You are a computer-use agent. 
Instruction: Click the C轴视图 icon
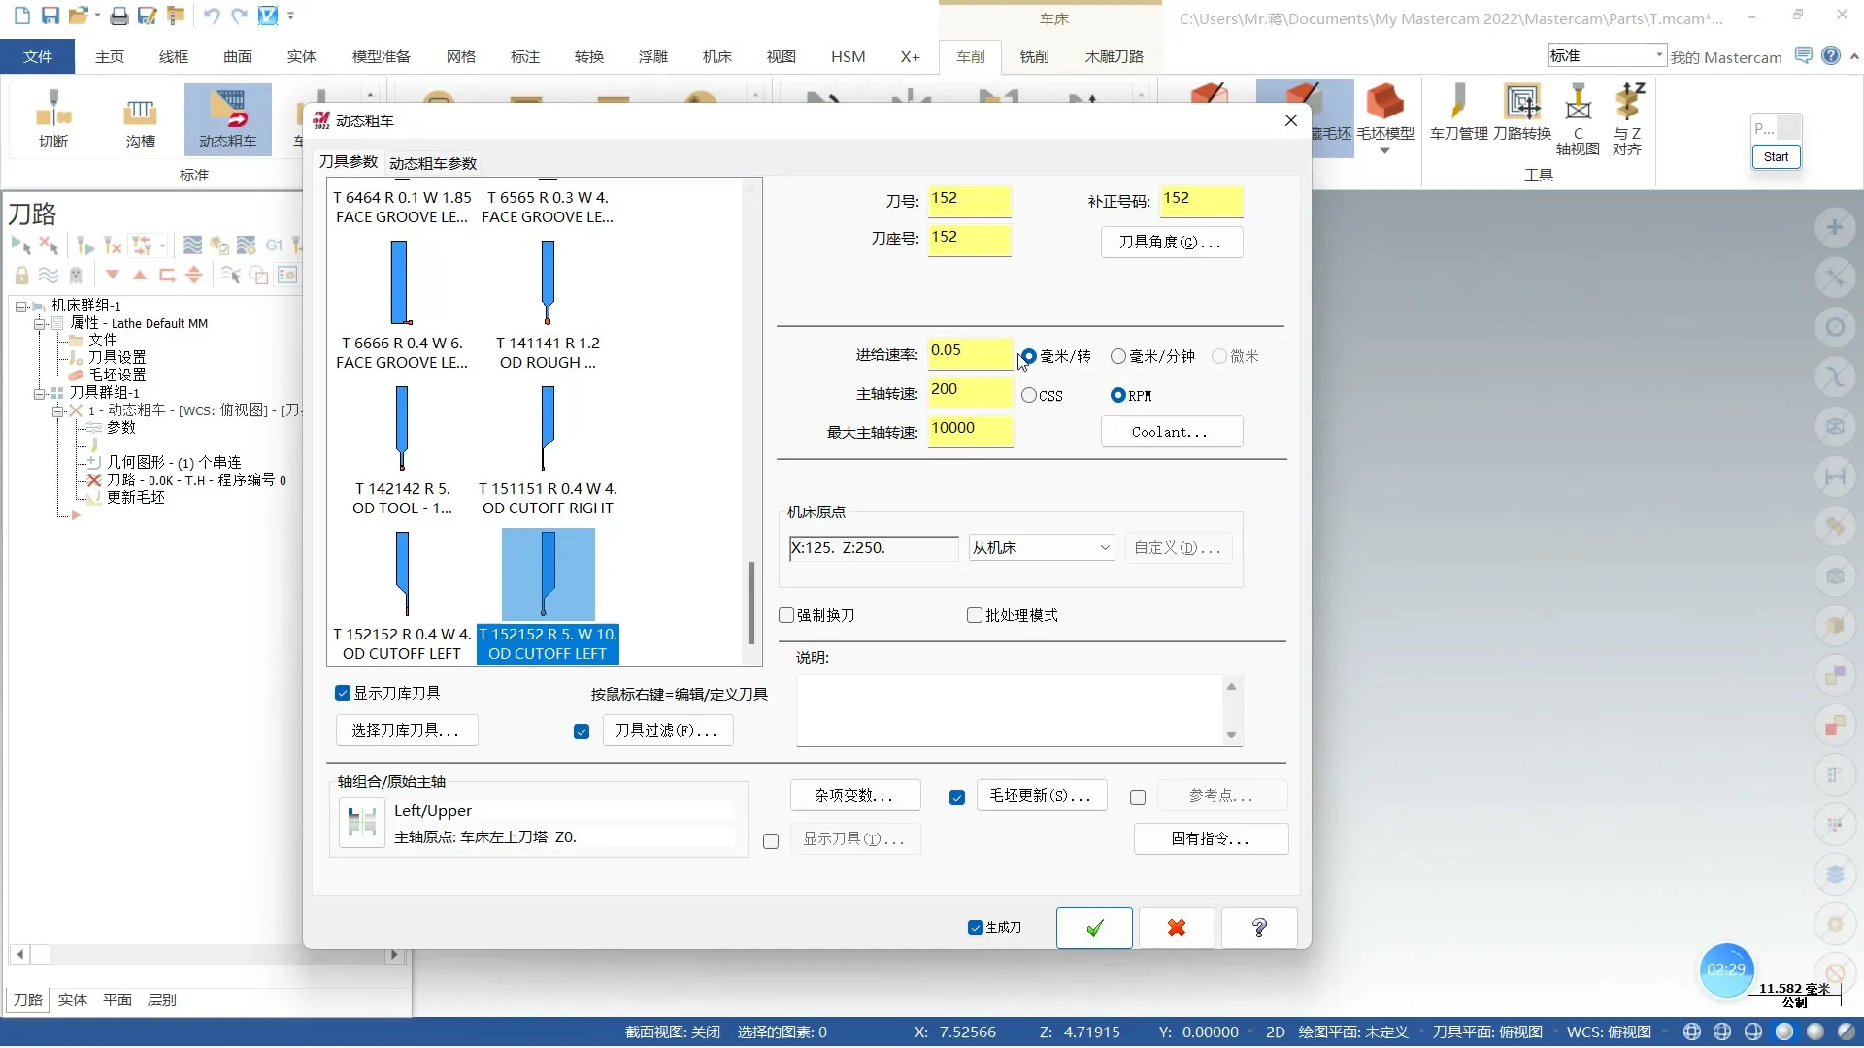pos(1577,116)
